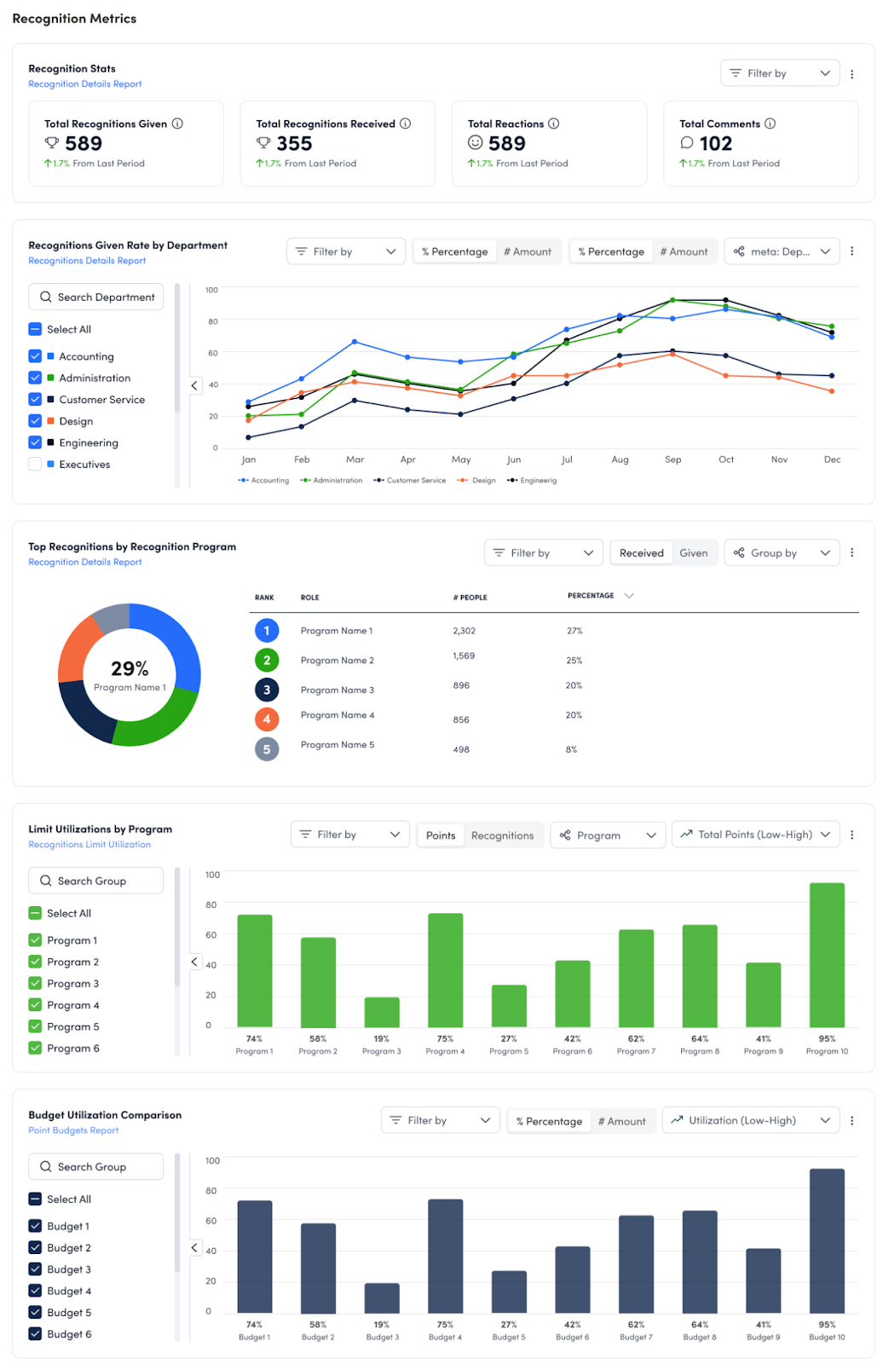This screenshot has width=883, height=1364.
Task: Uncheck the Accounting department checkbox
Action: click(35, 356)
